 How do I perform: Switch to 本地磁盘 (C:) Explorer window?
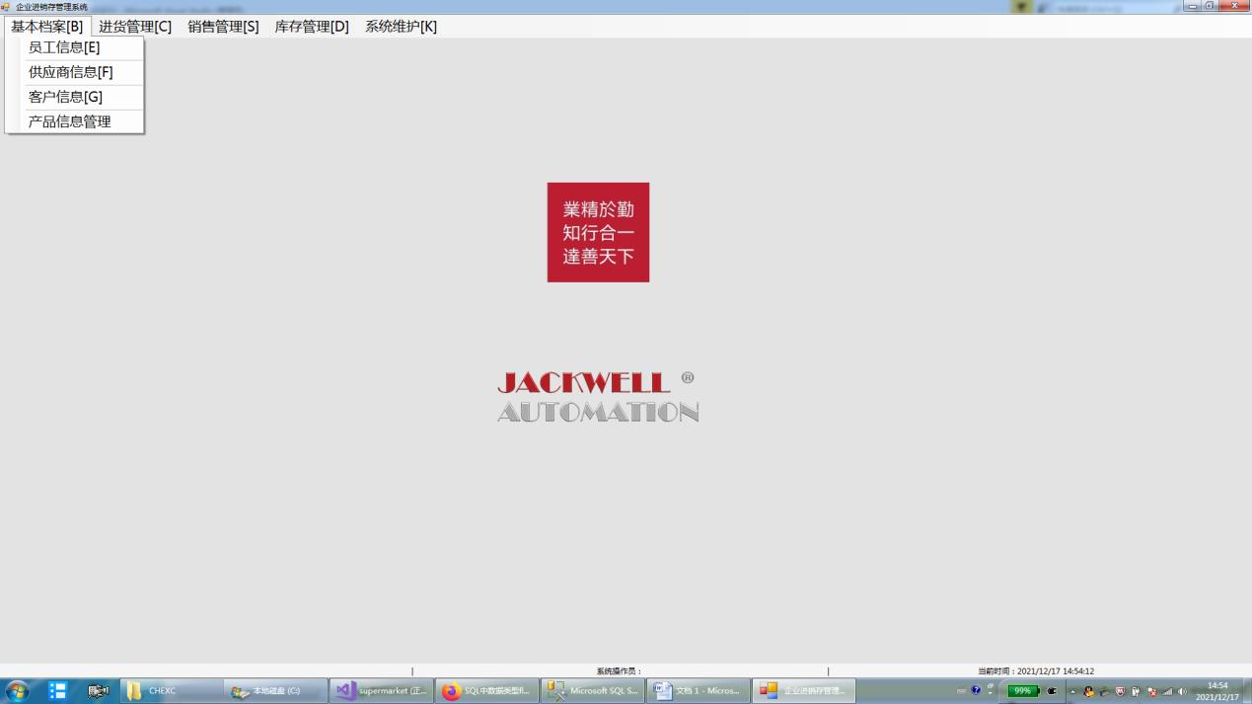tap(276, 691)
